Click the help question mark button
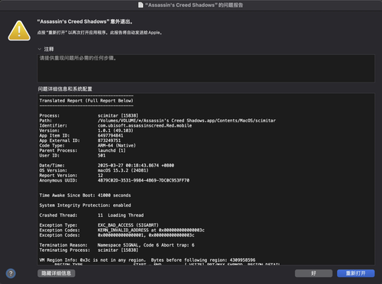The image size is (382, 284). pyautogui.click(x=11, y=273)
